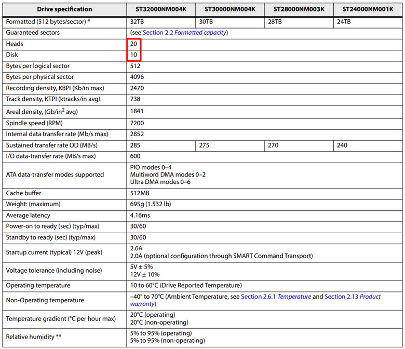Click the Formatted (512 bytes/sector) label

click(x=48, y=22)
